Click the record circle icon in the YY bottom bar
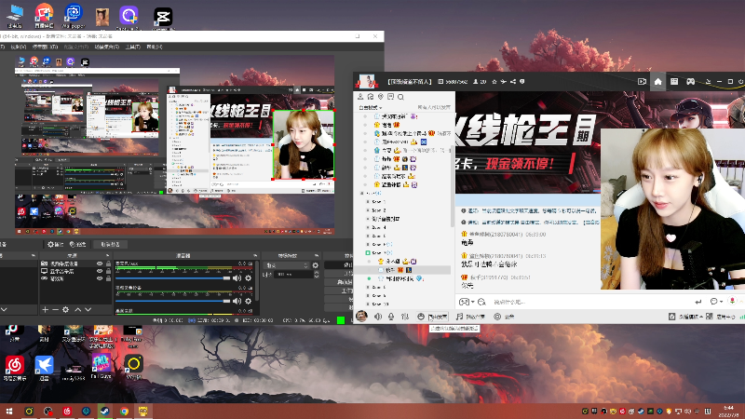This screenshot has height=419, width=745. [497, 317]
